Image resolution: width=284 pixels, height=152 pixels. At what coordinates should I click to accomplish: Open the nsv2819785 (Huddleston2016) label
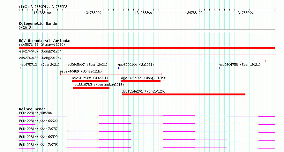pyautogui.click(x=98, y=85)
